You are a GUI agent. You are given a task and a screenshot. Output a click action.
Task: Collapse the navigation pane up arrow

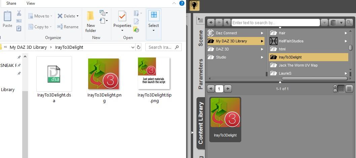point(25,56)
